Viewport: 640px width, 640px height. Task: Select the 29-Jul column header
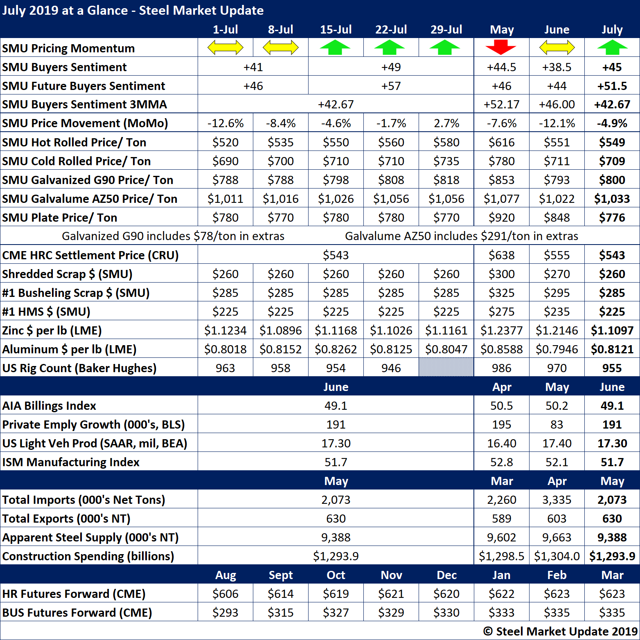pos(446,29)
